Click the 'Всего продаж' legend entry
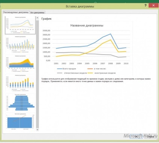This screenshot has height=143, width=159. [x=67, y=69]
